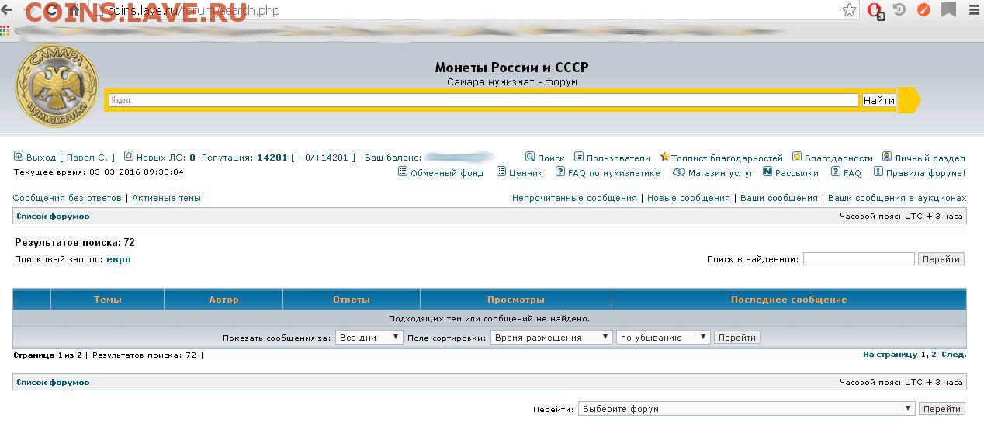
Task: Click the reputation value 14201
Action: (272, 158)
